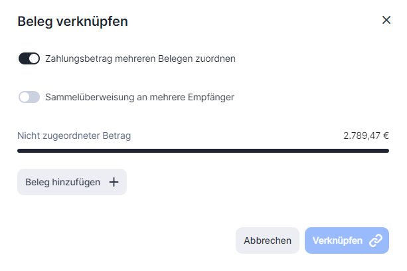The image size is (407, 271).
Task: Click the Beleg hinzufügen text
Action: point(62,182)
